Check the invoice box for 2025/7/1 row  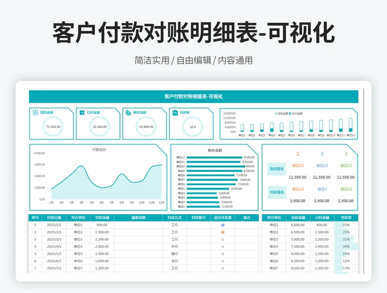223,268
